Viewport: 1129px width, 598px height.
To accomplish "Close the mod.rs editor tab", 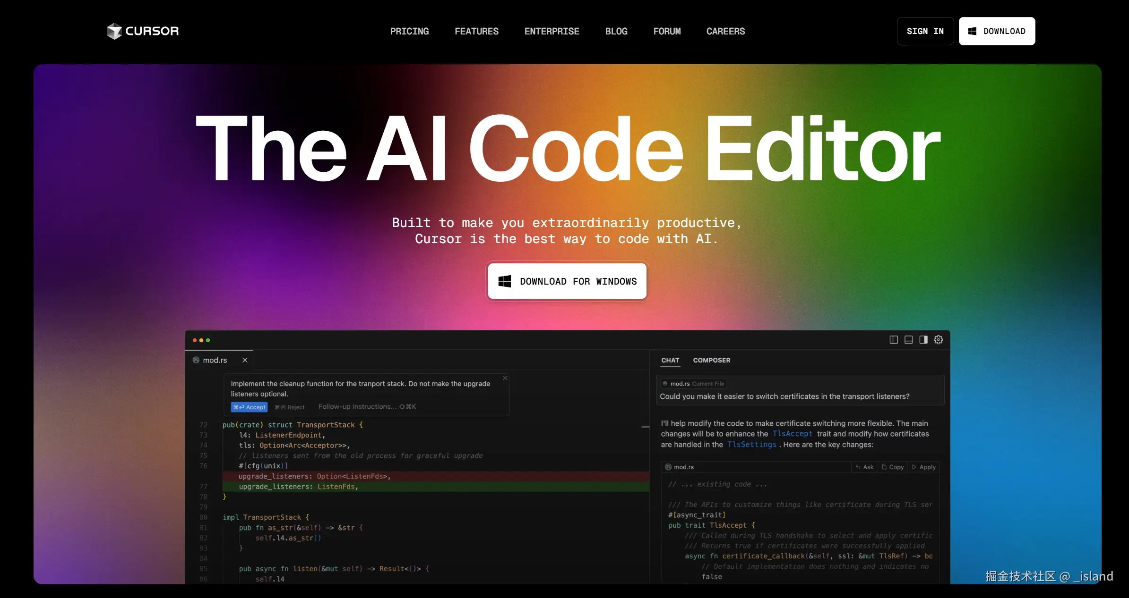I will (245, 360).
